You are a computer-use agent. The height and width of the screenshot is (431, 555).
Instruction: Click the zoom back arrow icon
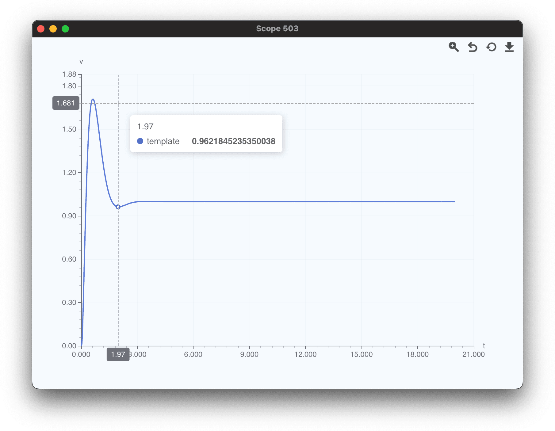click(x=472, y=47)
